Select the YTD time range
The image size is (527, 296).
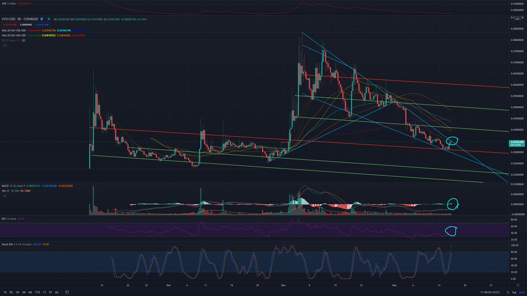(37, 292)
